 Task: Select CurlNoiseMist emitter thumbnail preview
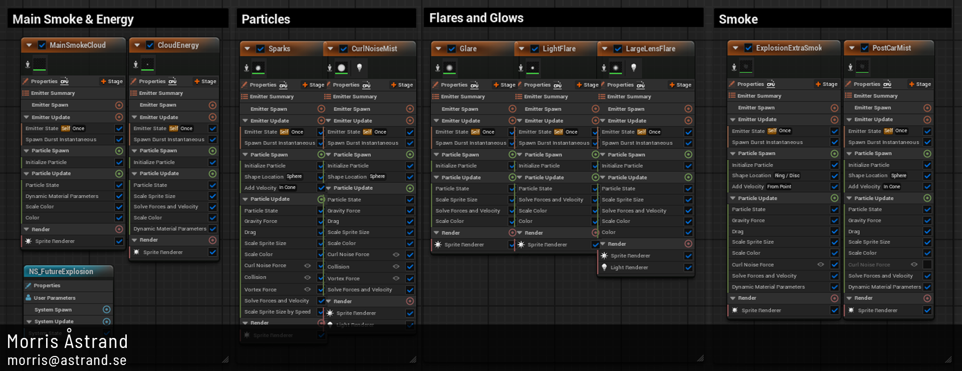click(x=342, y=68)
